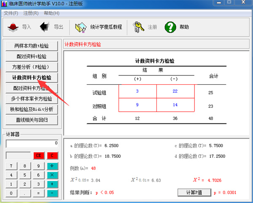Click the chi-square value 4.7026
253x203 pixels.
215,180
